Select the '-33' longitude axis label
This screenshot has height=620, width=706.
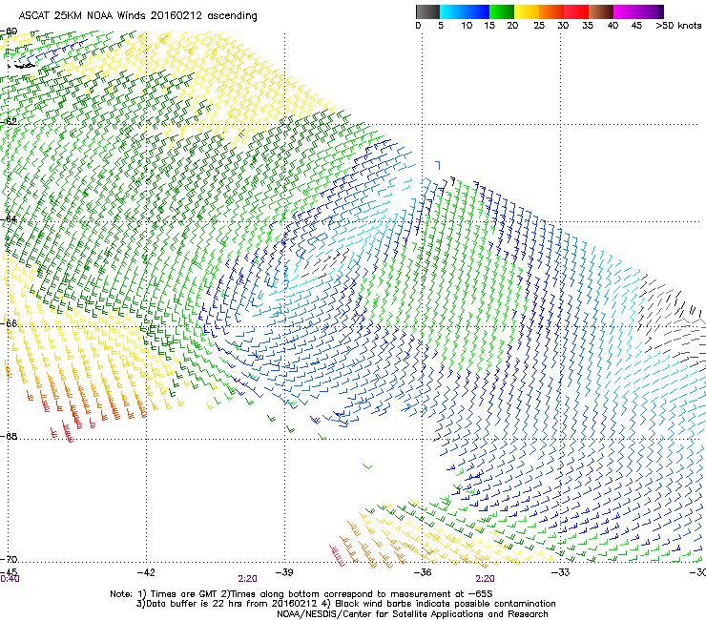tap(561, 572)
